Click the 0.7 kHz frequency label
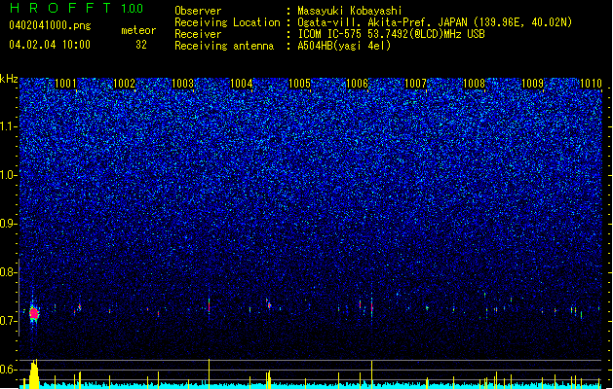 point(9,321)
